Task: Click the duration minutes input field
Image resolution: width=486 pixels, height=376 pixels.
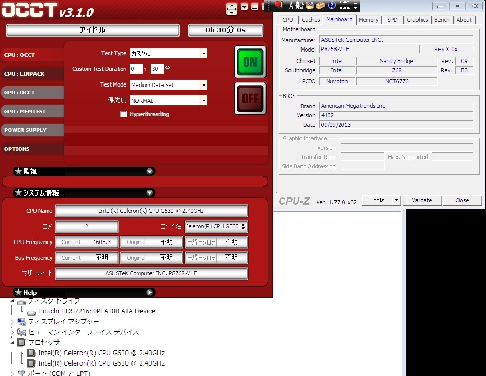Action: click(x=157, y=69)
